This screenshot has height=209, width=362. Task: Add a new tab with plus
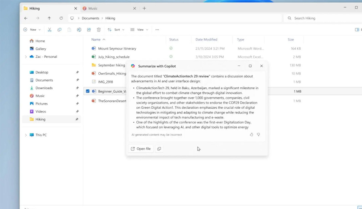pyautogui.click(x=144, y=8)
